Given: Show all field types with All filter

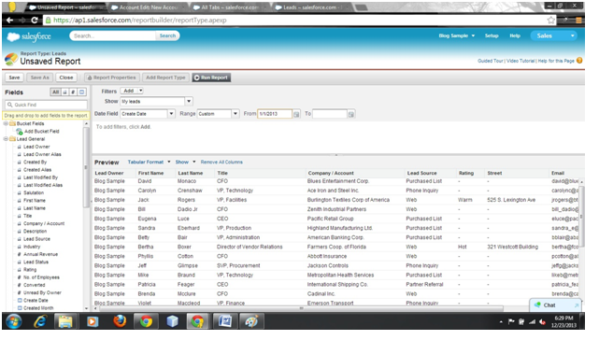Looking at the screenshot, I should point(55,92).
